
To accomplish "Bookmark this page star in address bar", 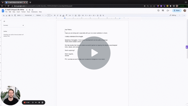I will (154, 6).
